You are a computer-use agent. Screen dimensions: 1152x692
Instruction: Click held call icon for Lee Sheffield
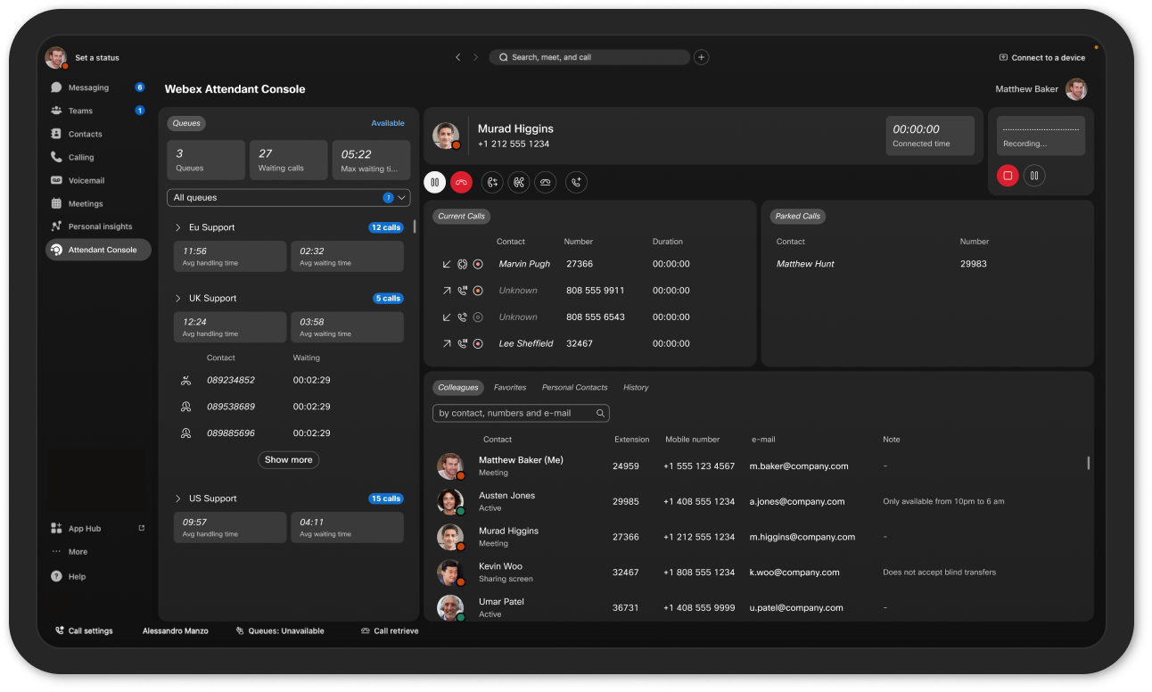click(462, 343)
